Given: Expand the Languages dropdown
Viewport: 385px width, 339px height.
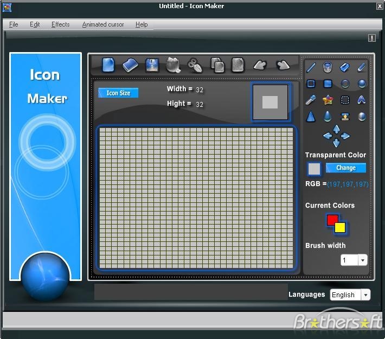Looking at the screenshot, I should tap(365, 295).
